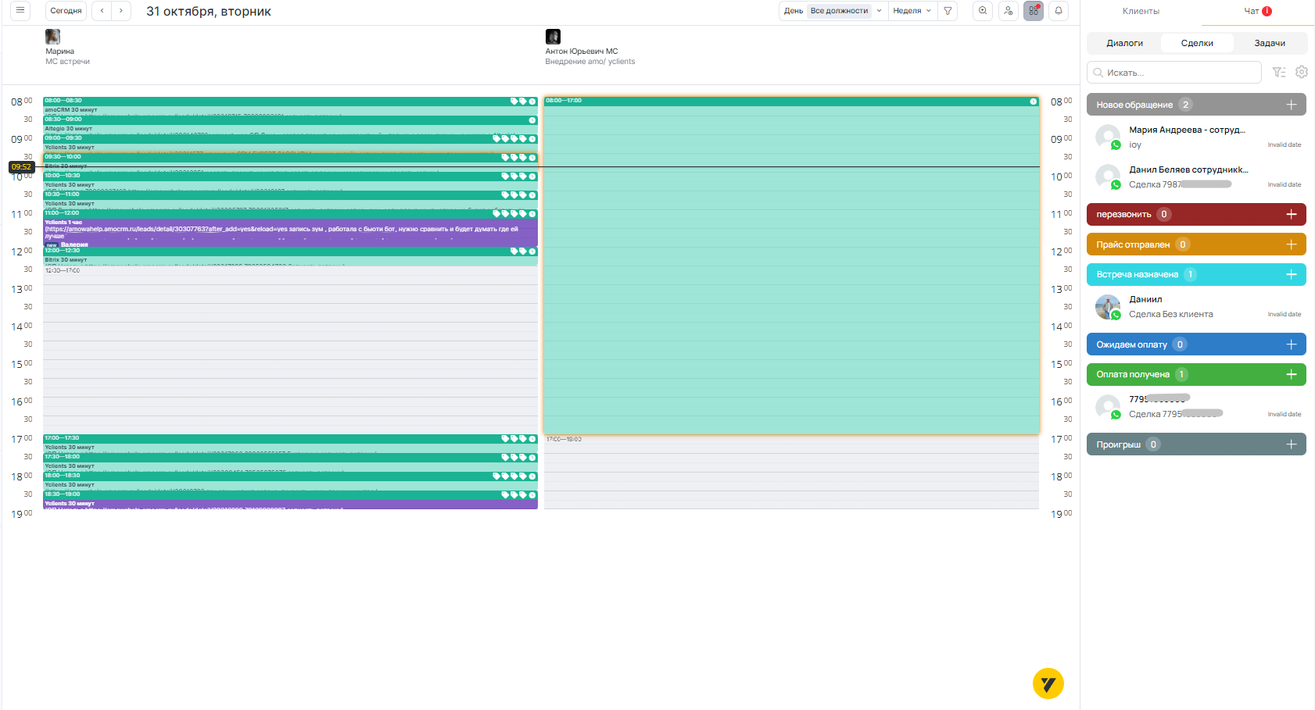Screen dimensions: 1315x710
Task: Open the notifications bell
Action: 1059,11
